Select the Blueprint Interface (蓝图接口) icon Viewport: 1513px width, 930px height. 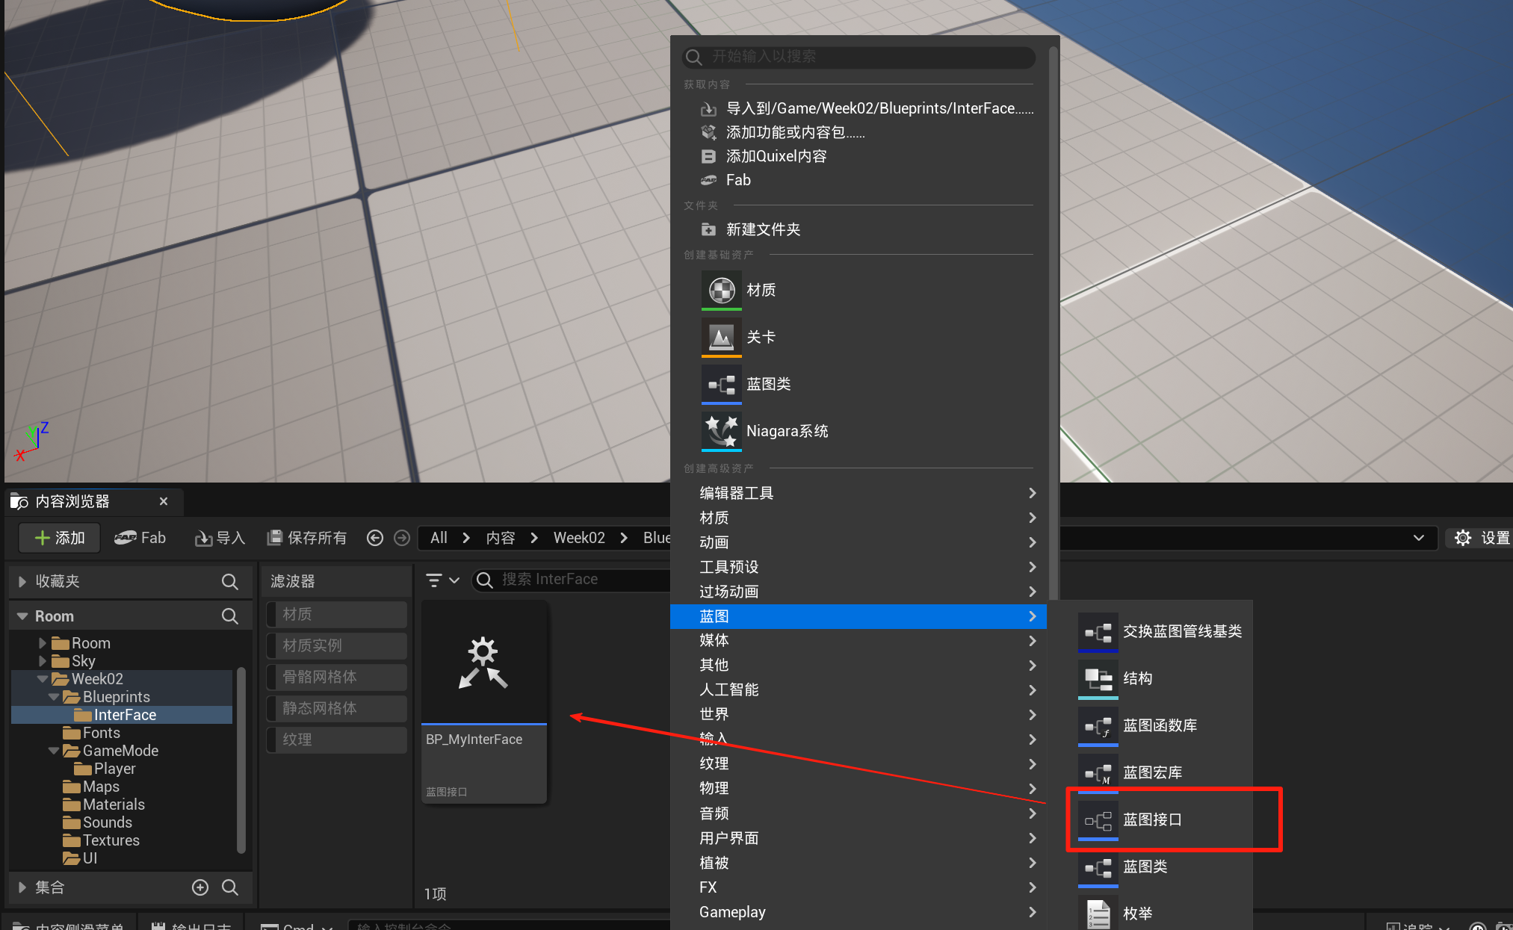click(1098, 820)
